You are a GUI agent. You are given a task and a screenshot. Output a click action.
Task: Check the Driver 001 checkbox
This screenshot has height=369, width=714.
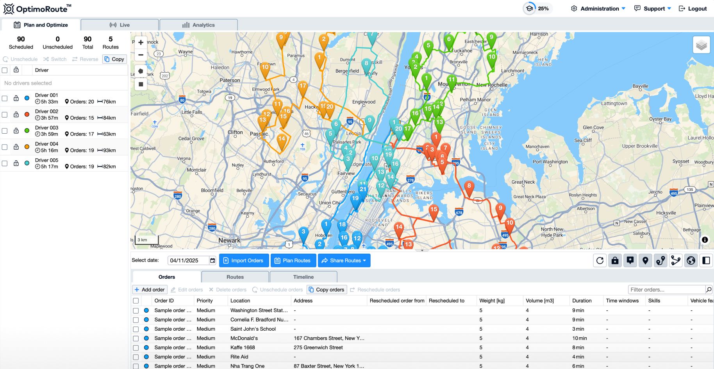(5, 99)
